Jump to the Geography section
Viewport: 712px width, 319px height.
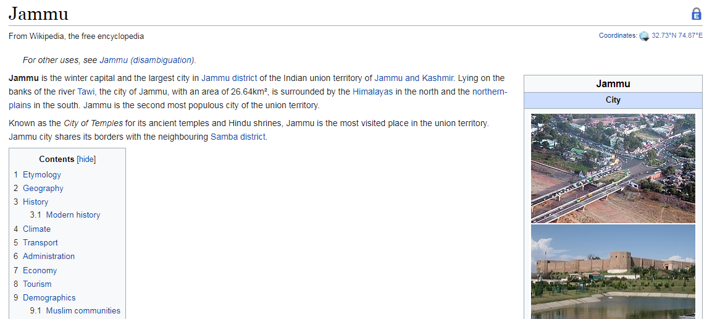(x=43, y=188)
